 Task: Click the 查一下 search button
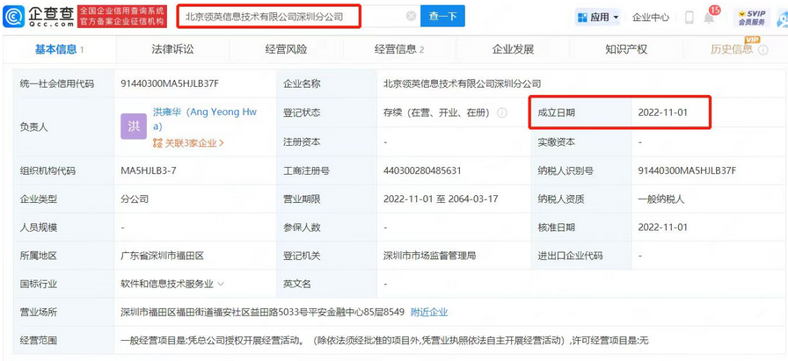click(x=442, y=16)
